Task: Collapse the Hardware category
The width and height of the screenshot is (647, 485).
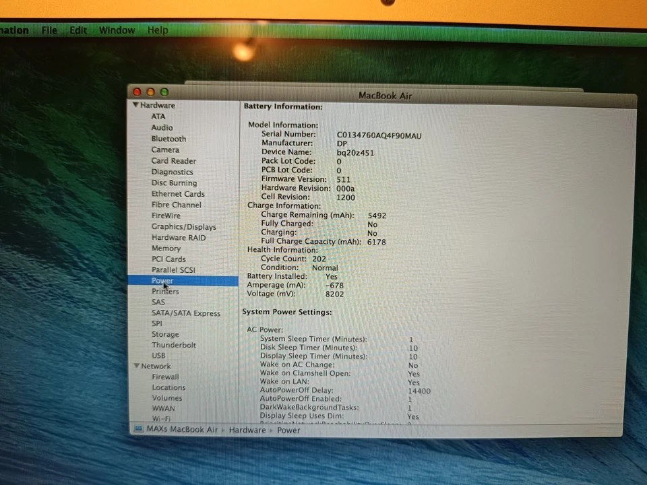Action: [x=135, y=105]
